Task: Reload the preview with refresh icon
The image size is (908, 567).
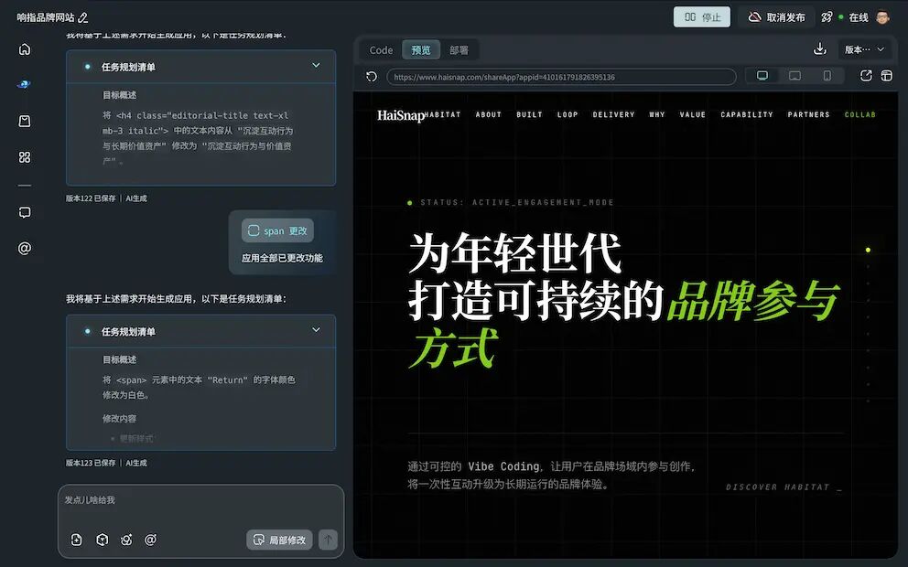Action: tap(372, 77)
